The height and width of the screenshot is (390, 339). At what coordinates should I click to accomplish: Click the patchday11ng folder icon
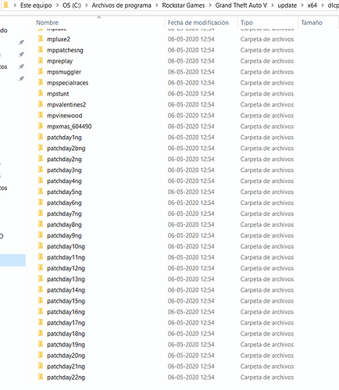pos(41,257)
